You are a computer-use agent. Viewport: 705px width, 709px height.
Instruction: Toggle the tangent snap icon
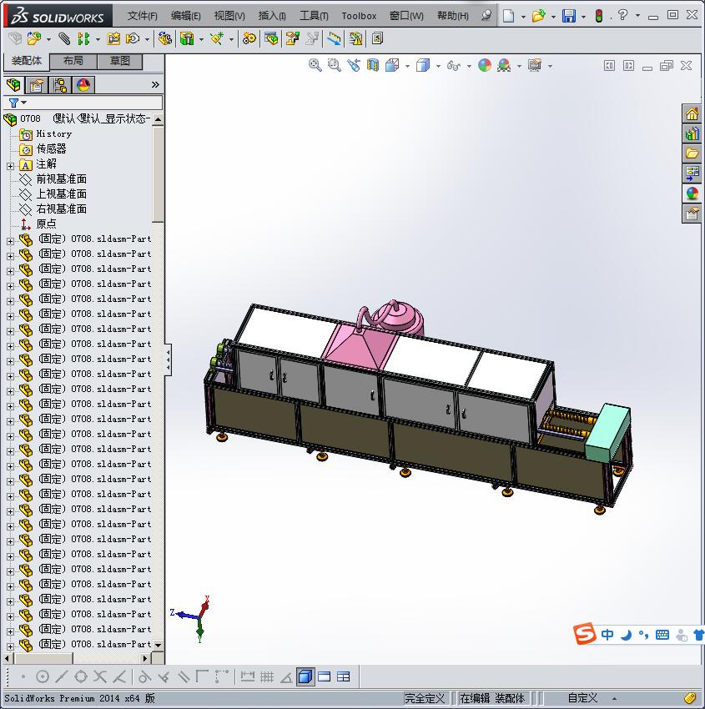(144, 677)
